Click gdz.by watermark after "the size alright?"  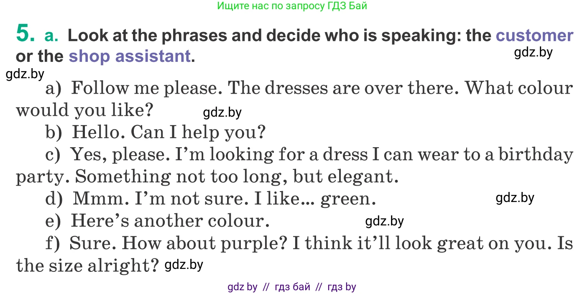click(184, 265)
